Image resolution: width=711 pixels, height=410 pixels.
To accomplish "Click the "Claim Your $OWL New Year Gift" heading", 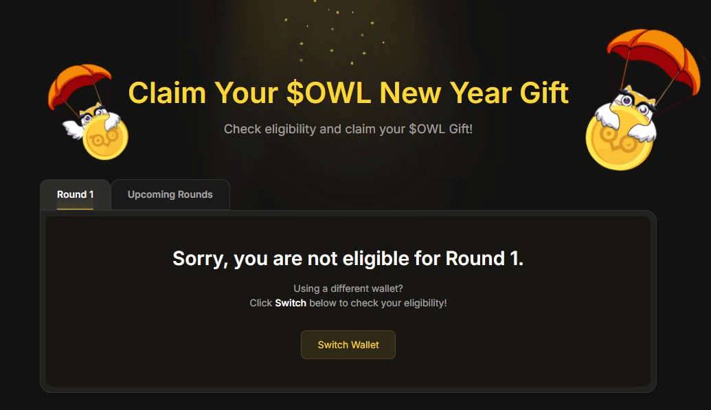I will pyautogui.click(x=348, y=93).
